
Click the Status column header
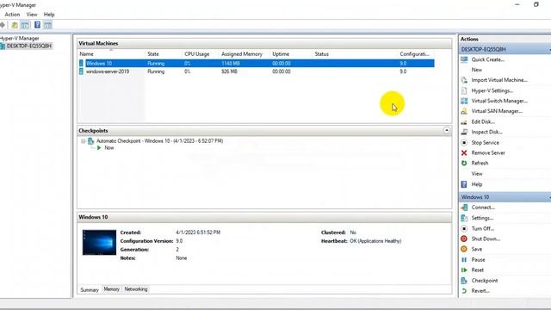pos(355,54)
